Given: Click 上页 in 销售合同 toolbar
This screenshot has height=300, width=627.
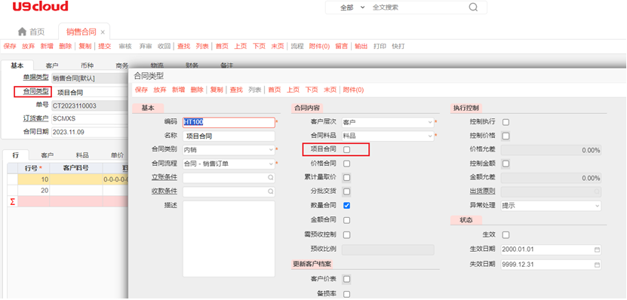Looking at the screenshot, I should coord(241,46).
